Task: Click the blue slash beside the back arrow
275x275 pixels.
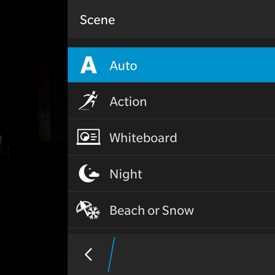Action: [x=111, y=255]
